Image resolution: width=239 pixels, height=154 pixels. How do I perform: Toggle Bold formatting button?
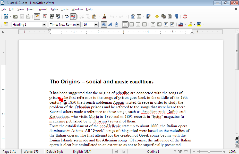click(104, 24)
